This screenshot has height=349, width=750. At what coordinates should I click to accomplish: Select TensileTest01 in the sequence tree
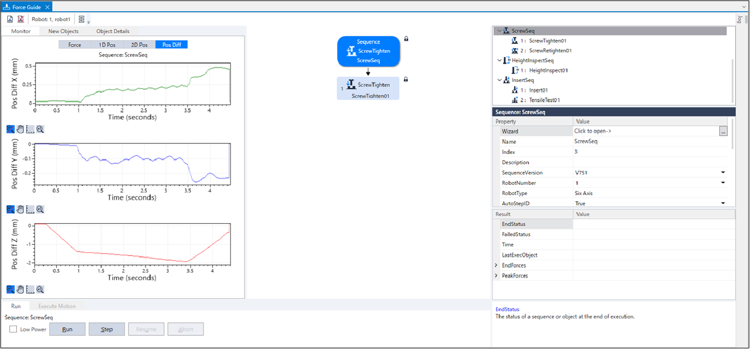(x=544, y=100)
